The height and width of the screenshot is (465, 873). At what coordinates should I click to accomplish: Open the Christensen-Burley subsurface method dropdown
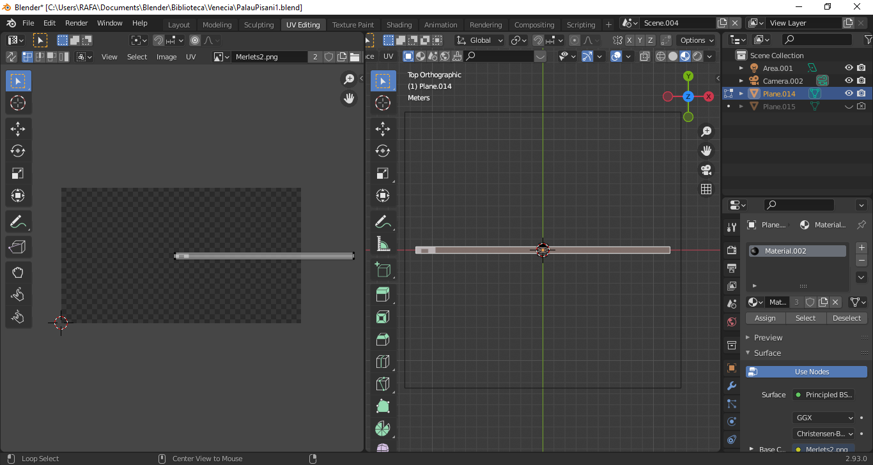click(823, 434)
